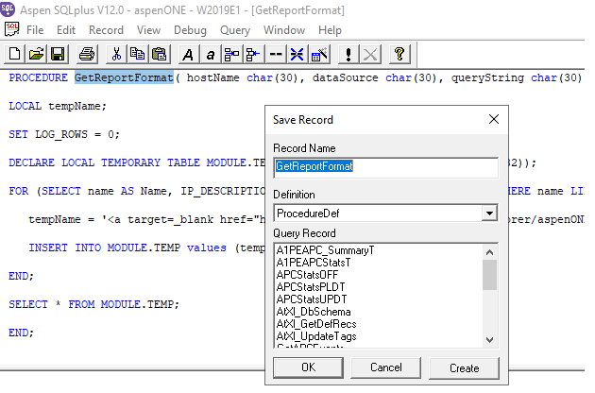This screenshot has height=393, width=595.
Task: Click highlighted GetReportFormat in code editor
Action: click(124, 77)
